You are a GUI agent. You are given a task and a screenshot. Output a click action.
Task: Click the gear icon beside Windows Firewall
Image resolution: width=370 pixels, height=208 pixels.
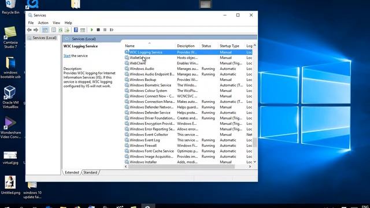point(127,146)
